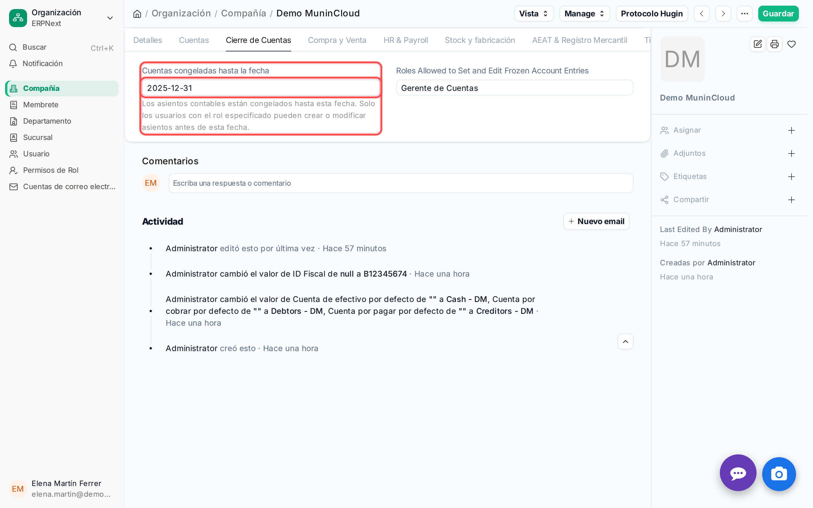The height and width of the screenshot is (508, 813).
Task: Click the Gerente de Cuentas role field
Action: coord(515,88)
